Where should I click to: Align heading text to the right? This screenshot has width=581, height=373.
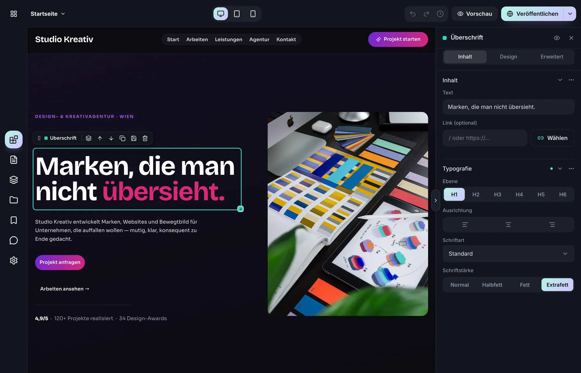click(552, 225)
